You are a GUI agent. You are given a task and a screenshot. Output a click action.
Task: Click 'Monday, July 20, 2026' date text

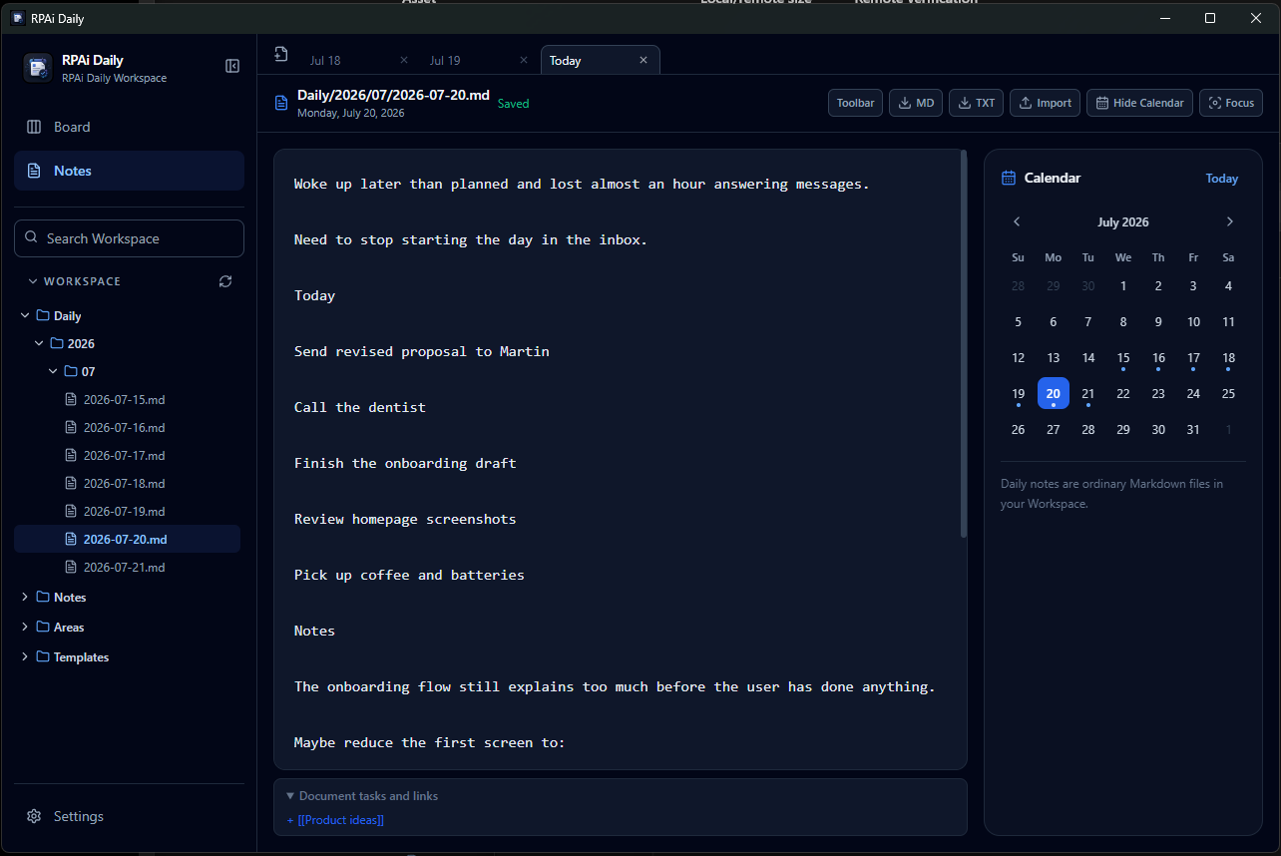[x=351, y=113]
